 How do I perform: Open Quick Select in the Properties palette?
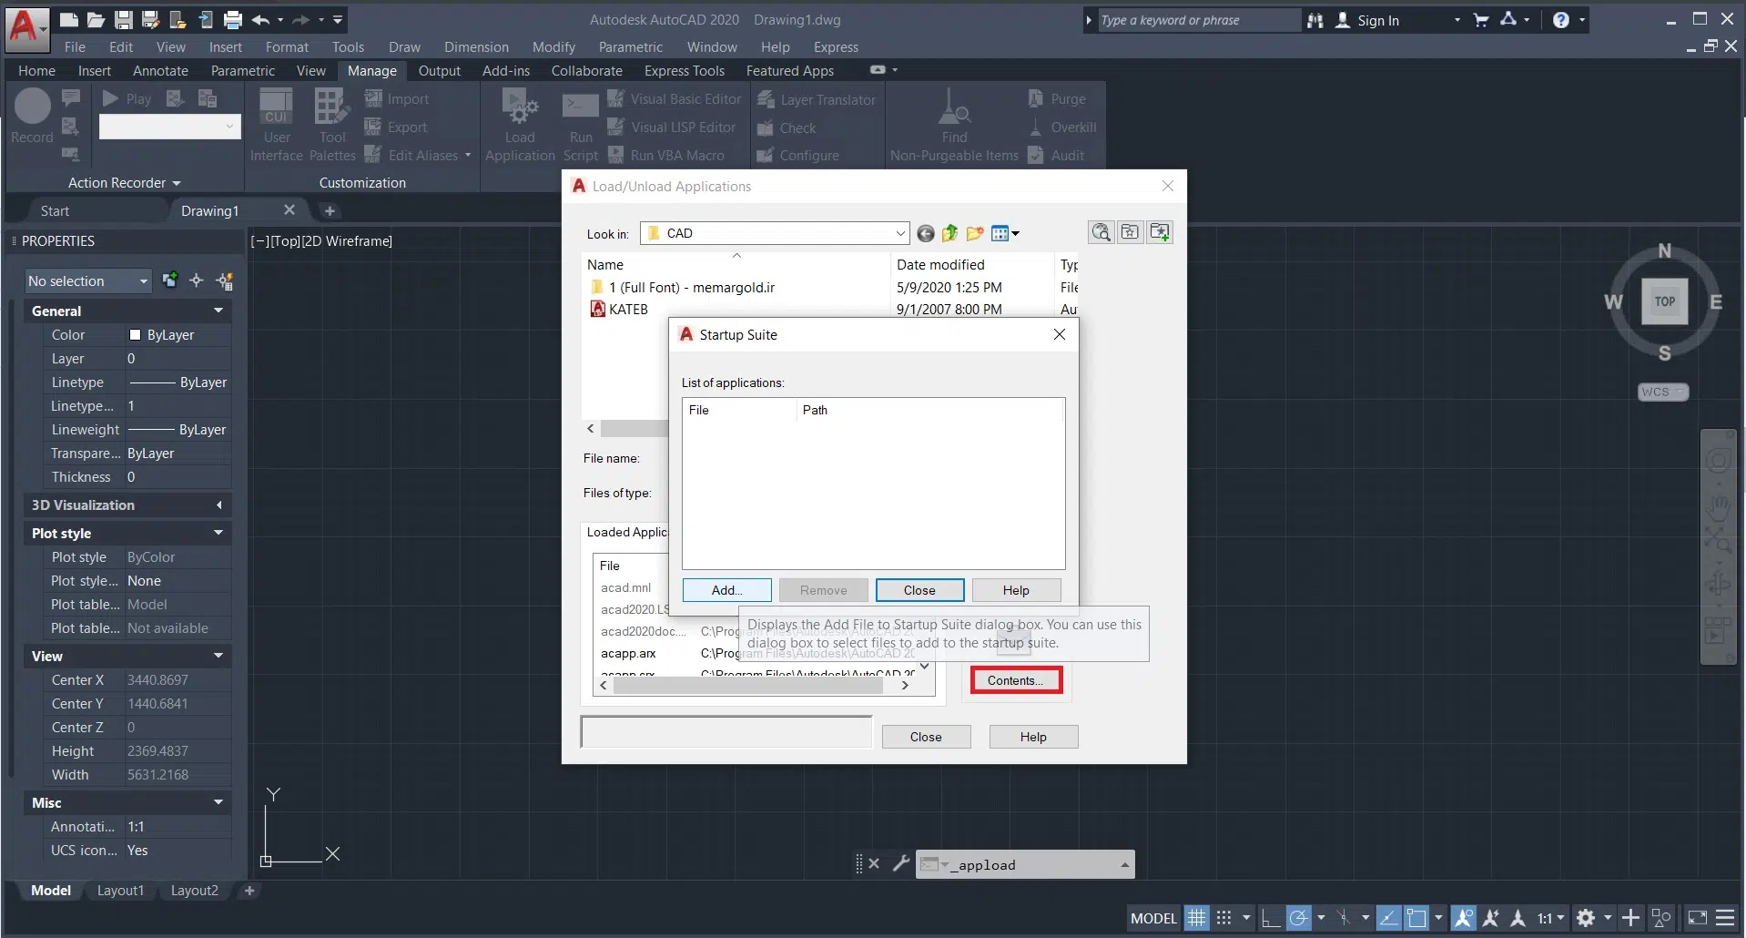click(x=224, y=281)
